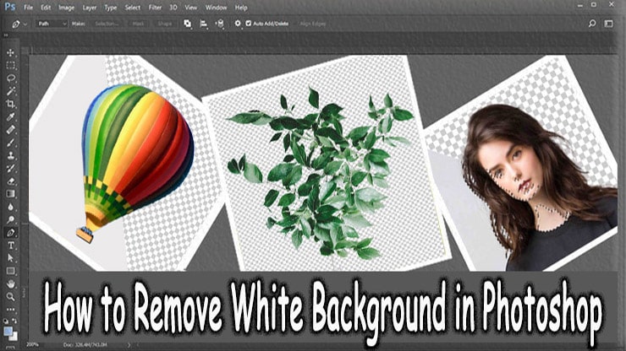
Task: Click the Doc size status text
Action: (x=85, y=344)
